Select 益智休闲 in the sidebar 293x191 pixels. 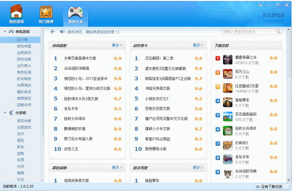(24, 105)
